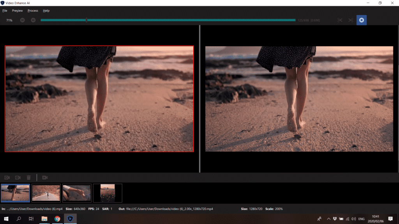Open the Process menu
The height and width of the screenshot is (224, 399).
coord(32,10)
